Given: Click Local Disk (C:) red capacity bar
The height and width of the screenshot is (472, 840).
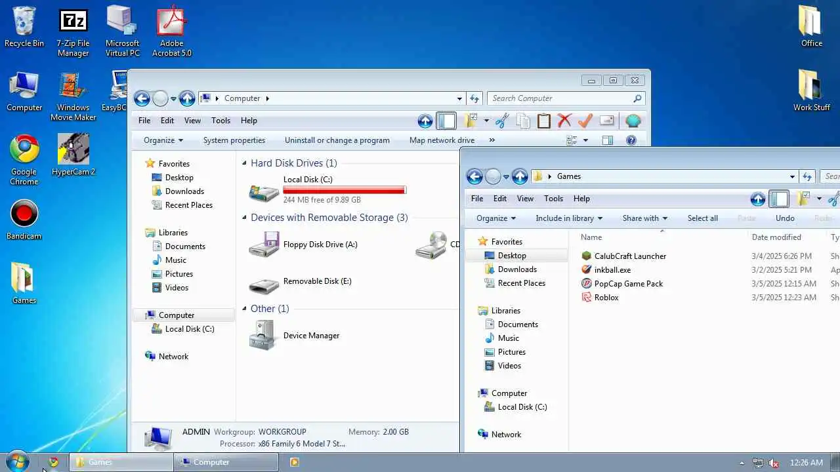Looking at the screenshot, I should 345,190.
